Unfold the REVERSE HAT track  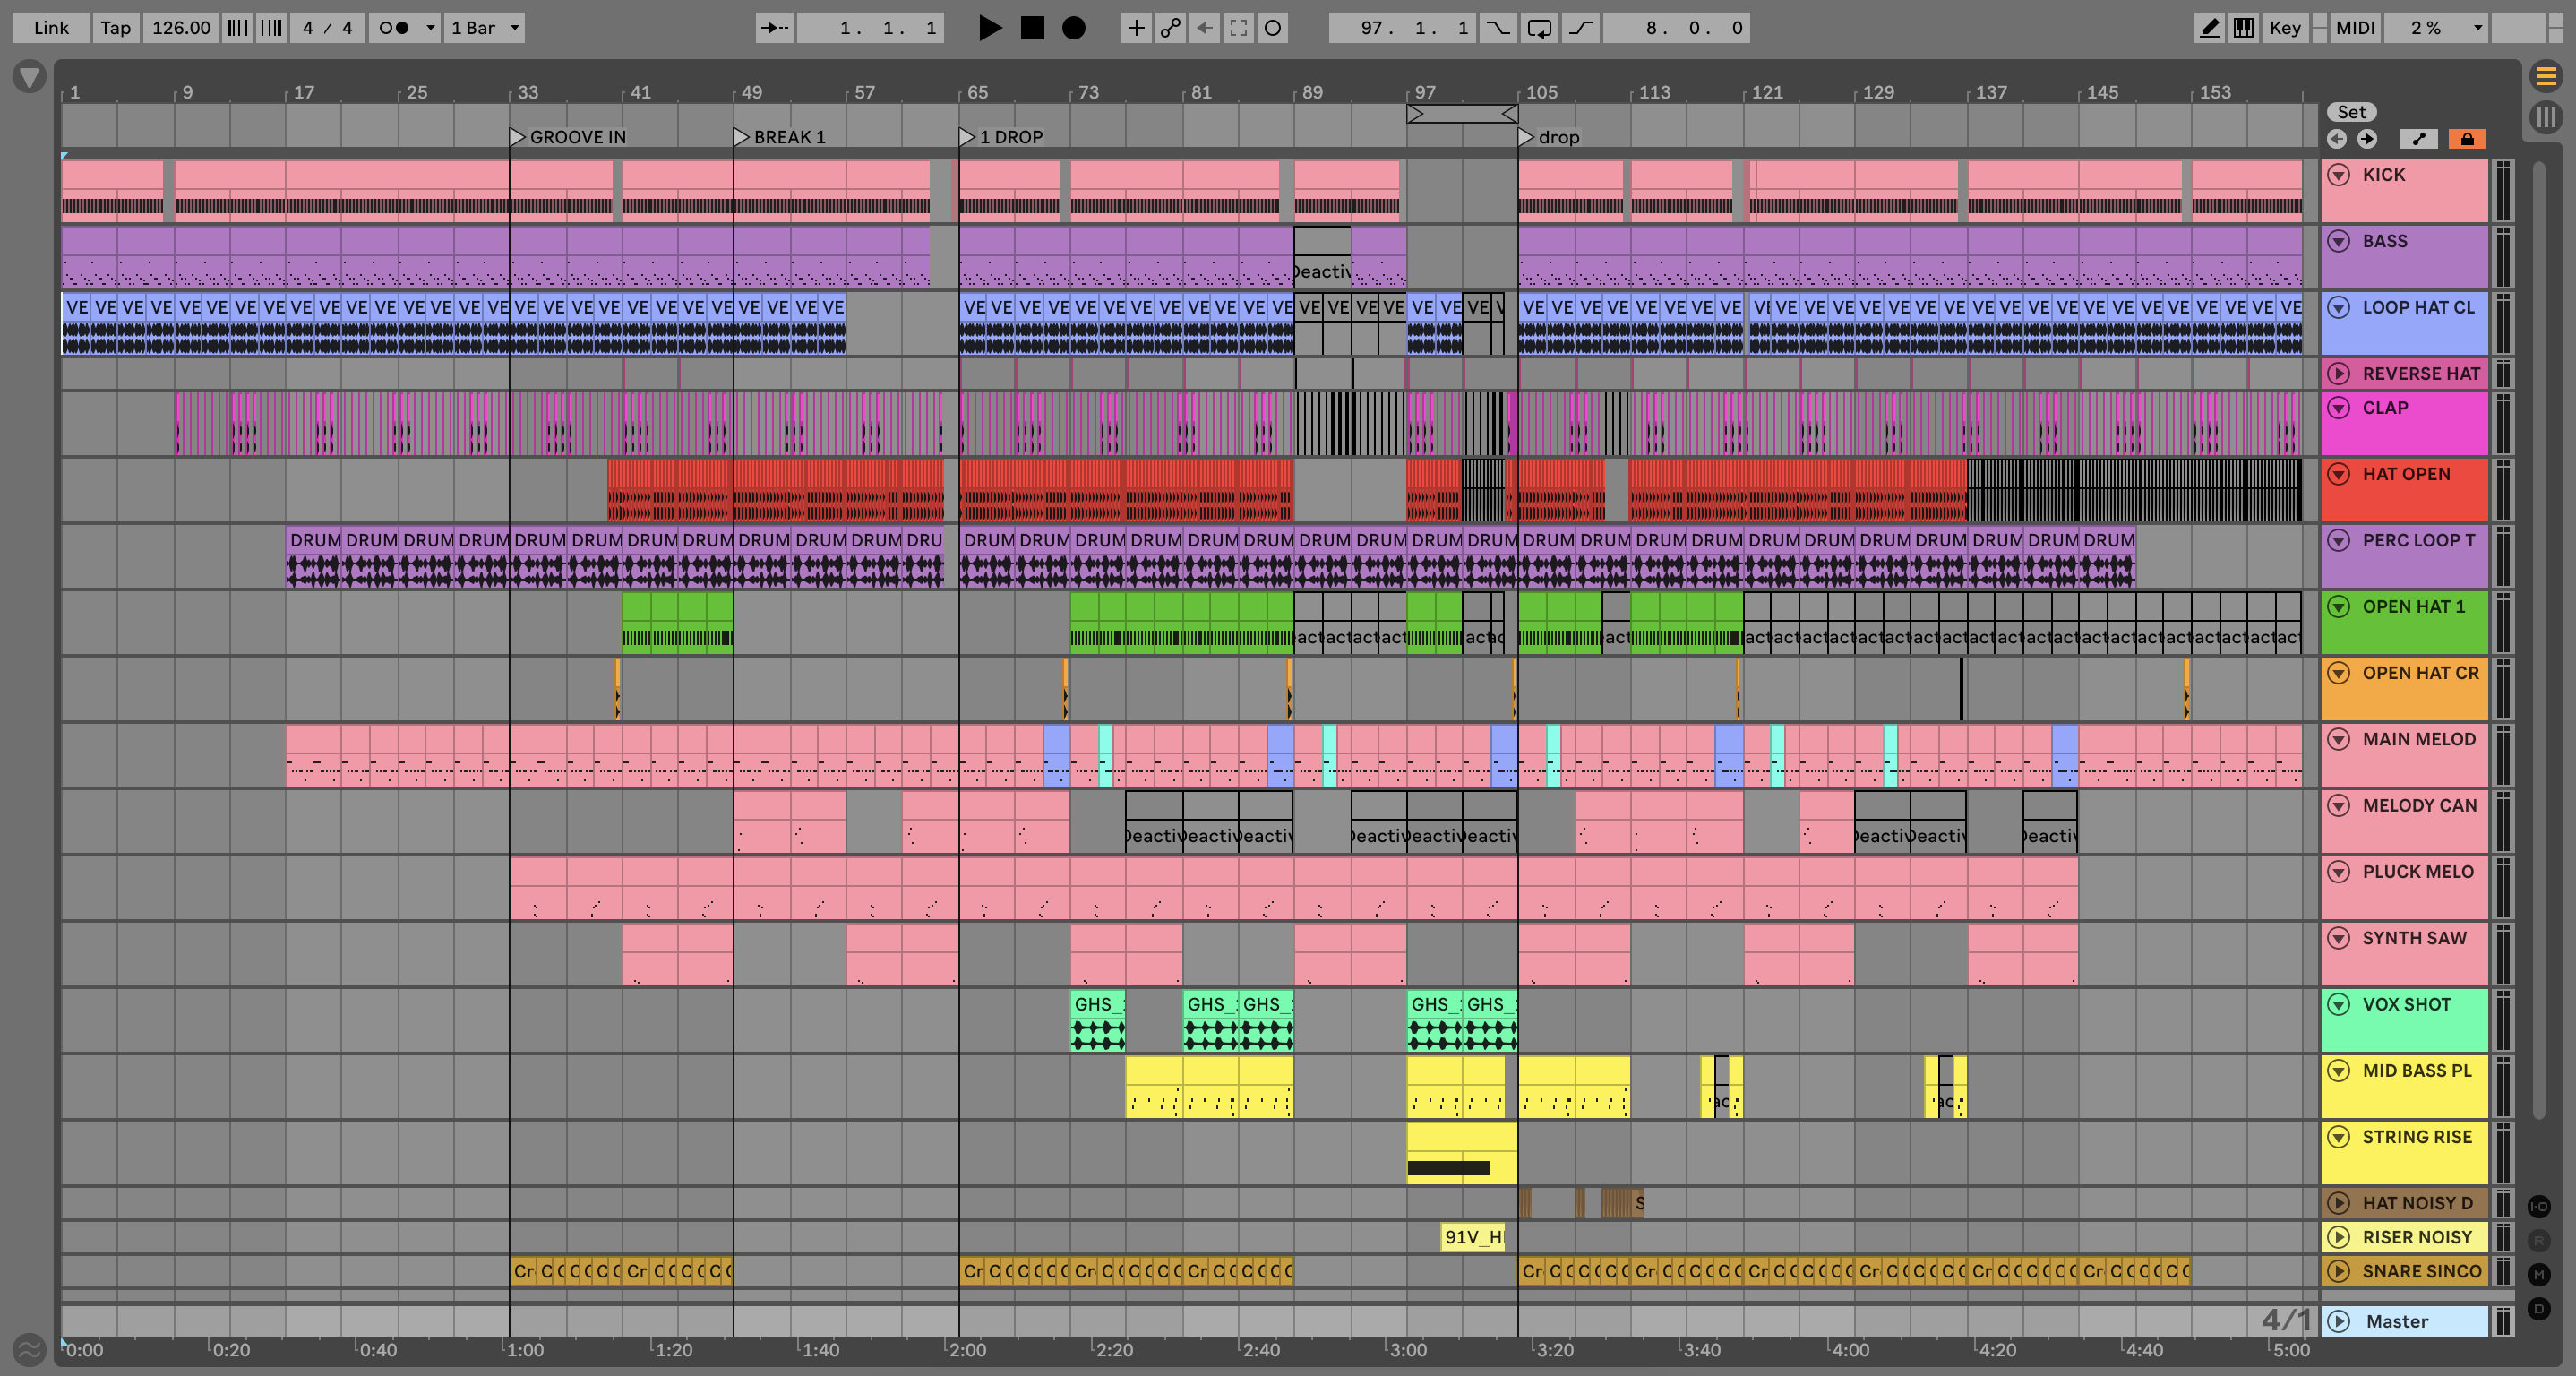click(2338, 374)
